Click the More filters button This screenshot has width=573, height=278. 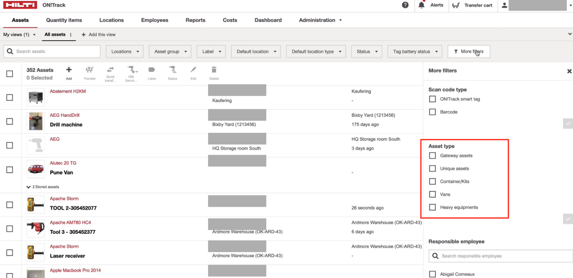pos(469,51)
